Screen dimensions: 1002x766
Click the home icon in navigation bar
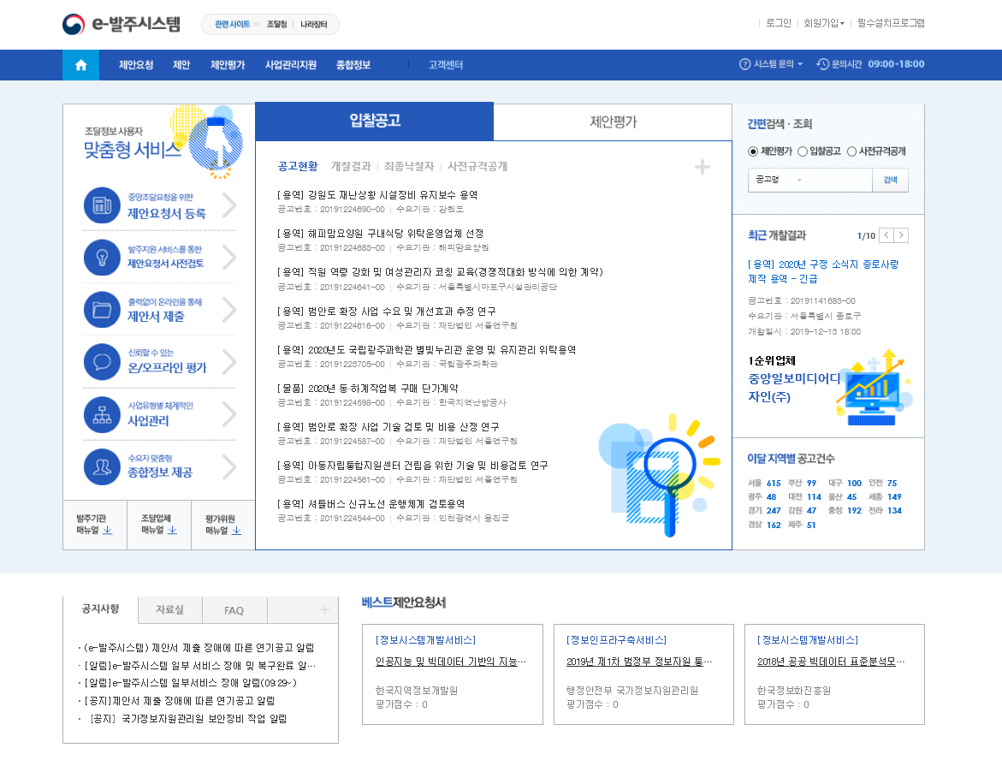(80, 65)
